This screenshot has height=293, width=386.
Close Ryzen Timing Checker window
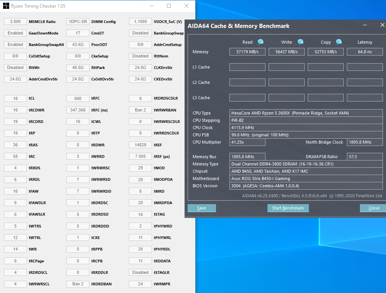pos(186,6)
